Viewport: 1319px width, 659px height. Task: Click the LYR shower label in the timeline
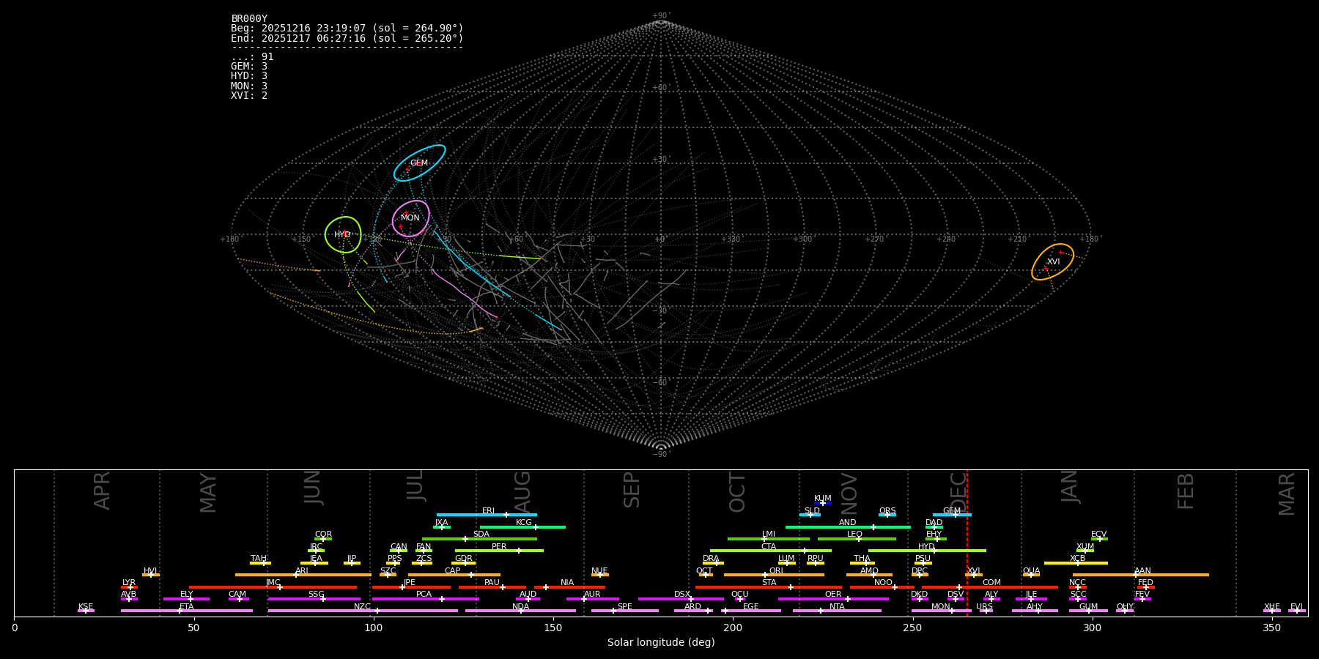coord(129,583)
